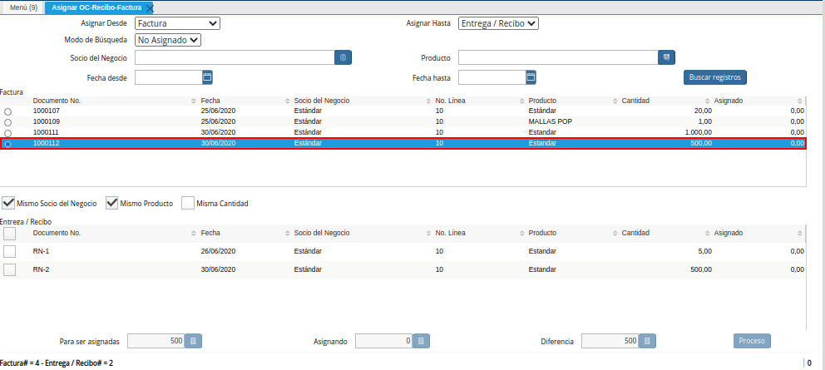Sort Factura table by Documento No. arrows

(x=193, y=101)
